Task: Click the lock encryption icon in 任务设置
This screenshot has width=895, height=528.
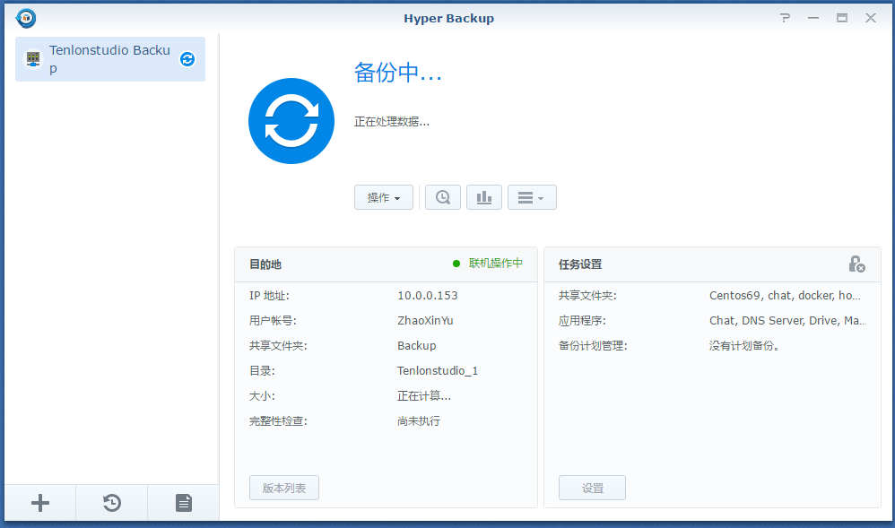Action: (856, 264)
